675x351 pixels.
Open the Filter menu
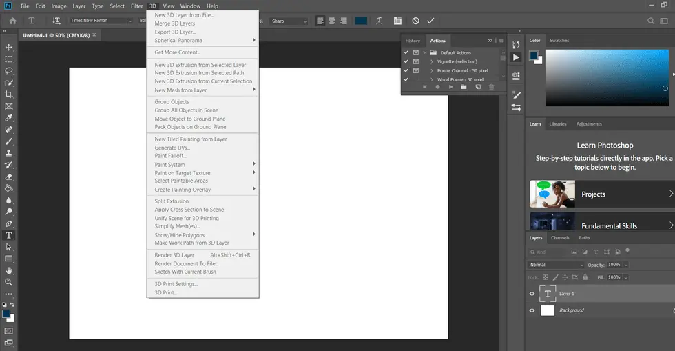(x=136, y=6)
